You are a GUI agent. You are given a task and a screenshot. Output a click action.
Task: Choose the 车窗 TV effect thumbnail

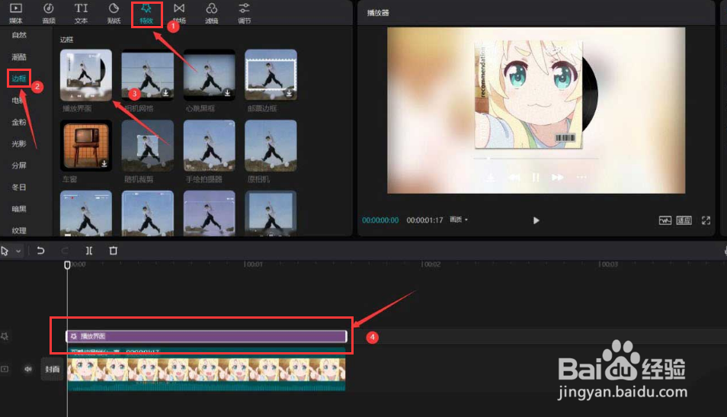click(x=86, y=146)
